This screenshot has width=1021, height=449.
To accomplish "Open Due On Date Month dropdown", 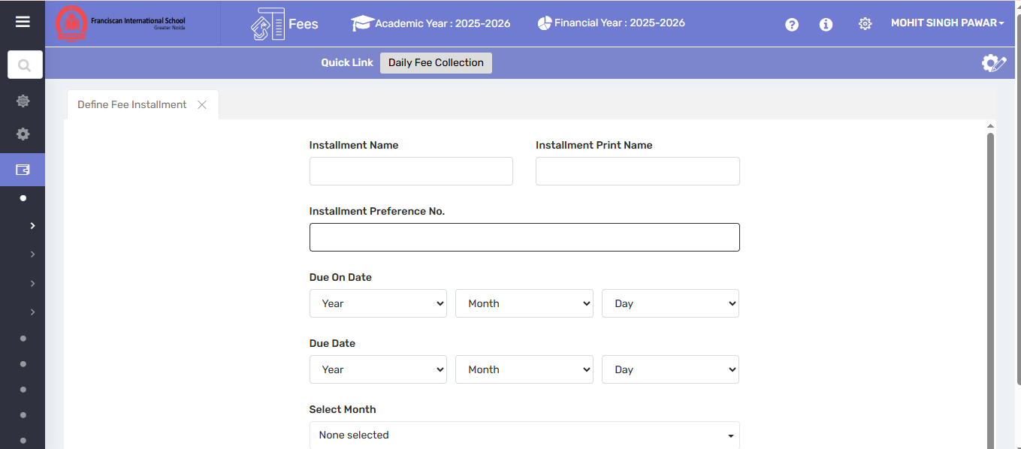I will click(x=524, y=303).
